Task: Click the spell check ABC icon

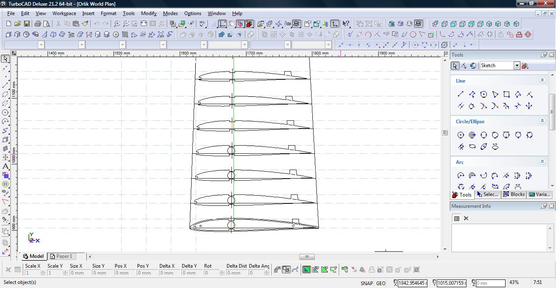Action: tap(202, 24)
